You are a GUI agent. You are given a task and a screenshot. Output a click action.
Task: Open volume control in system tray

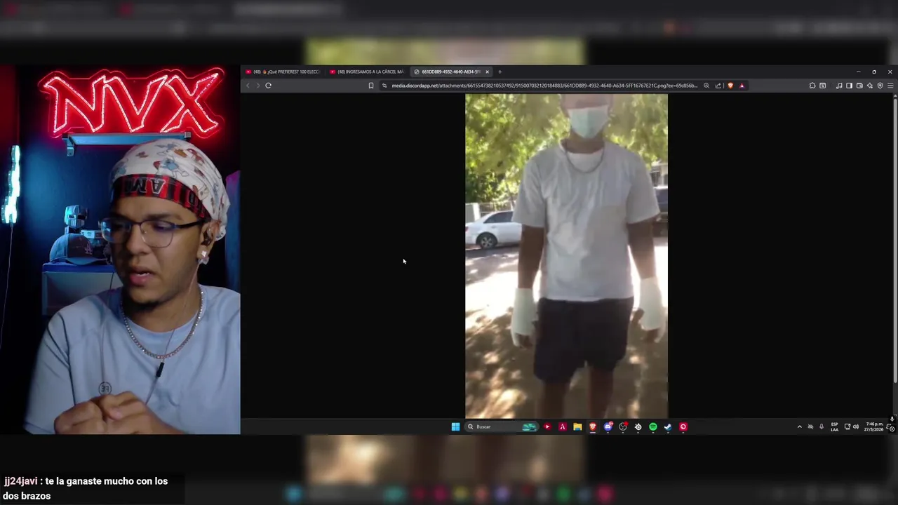tap(856, 426)
